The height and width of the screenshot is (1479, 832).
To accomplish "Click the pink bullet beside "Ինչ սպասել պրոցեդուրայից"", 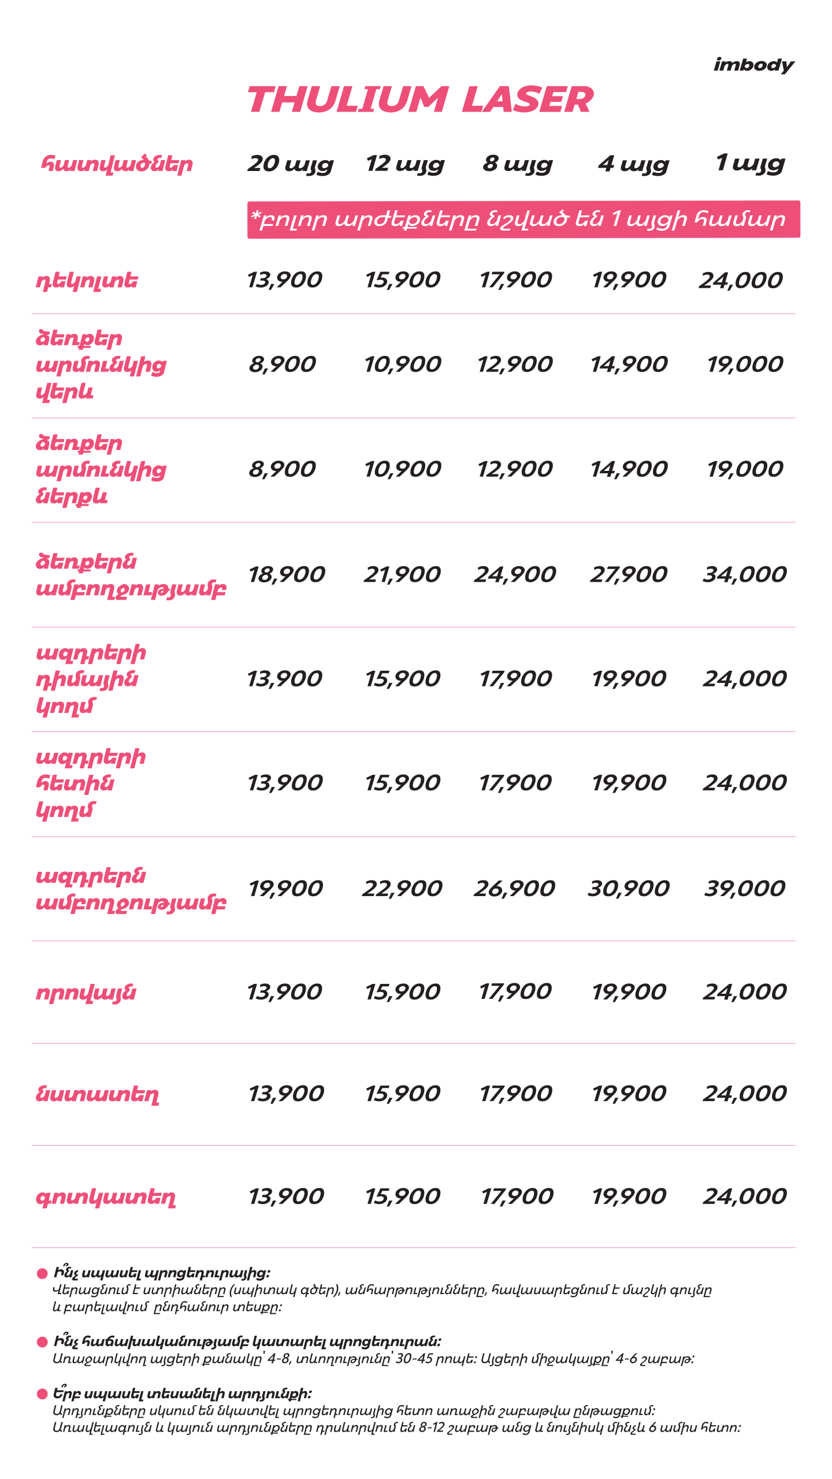I will [x=42, y=1273].
